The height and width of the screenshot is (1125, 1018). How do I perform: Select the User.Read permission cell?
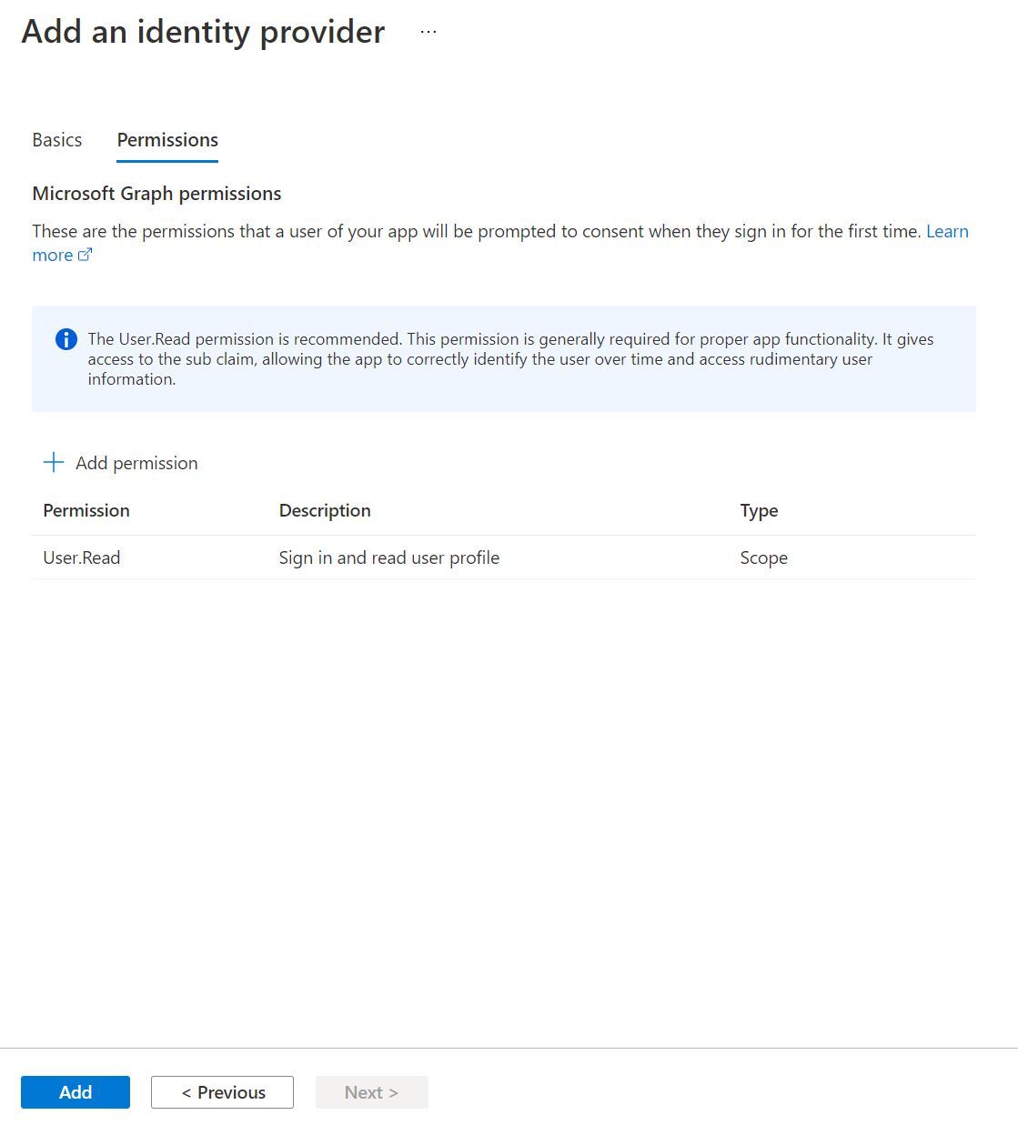(82, 557)
